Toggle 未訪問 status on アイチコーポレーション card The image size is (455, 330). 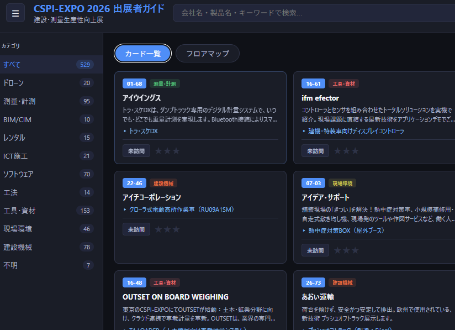(x=136, y=229)
